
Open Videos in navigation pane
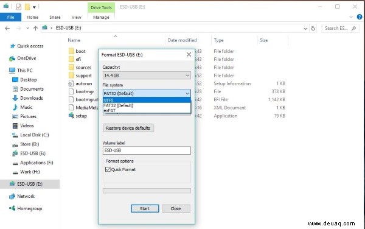(x=27, y=126)
